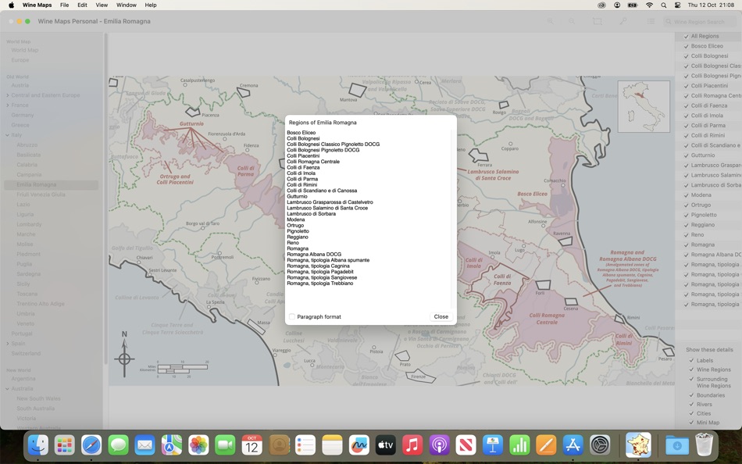742x464 pixels.
Task: Toggle the Rivers detail checkbox
Action: [691, 405]
